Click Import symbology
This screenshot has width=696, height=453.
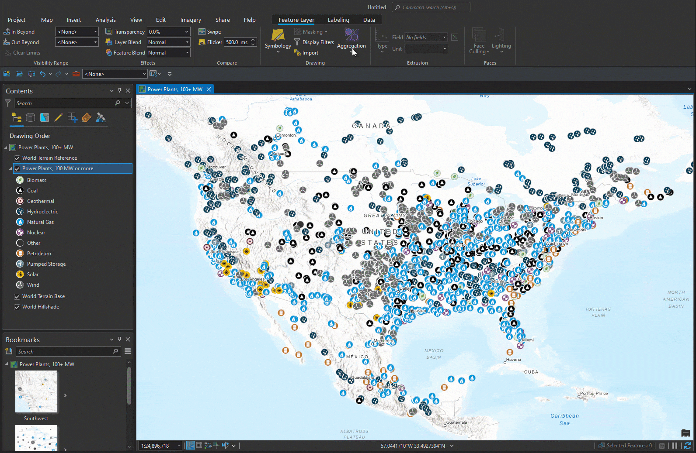click(x=306, y=53)
